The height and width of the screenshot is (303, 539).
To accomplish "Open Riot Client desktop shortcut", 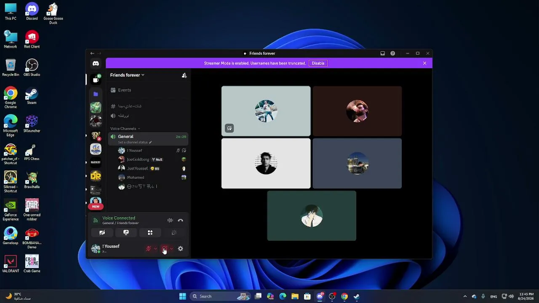I will coord(32,40).
